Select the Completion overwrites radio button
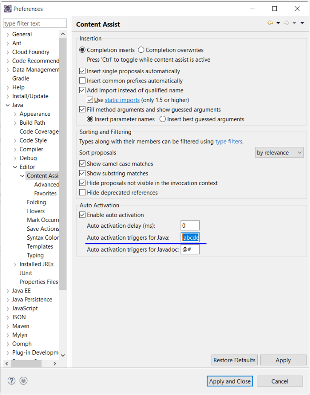Screen dimensions: 310x395 (141, 50)
